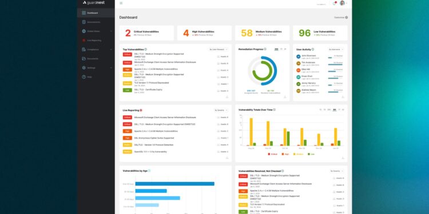The height and width of the screenshot is (214, 429).
Task: Open the Resolved, Not Checked By Severity dropdown
Action: click(337, 171)
